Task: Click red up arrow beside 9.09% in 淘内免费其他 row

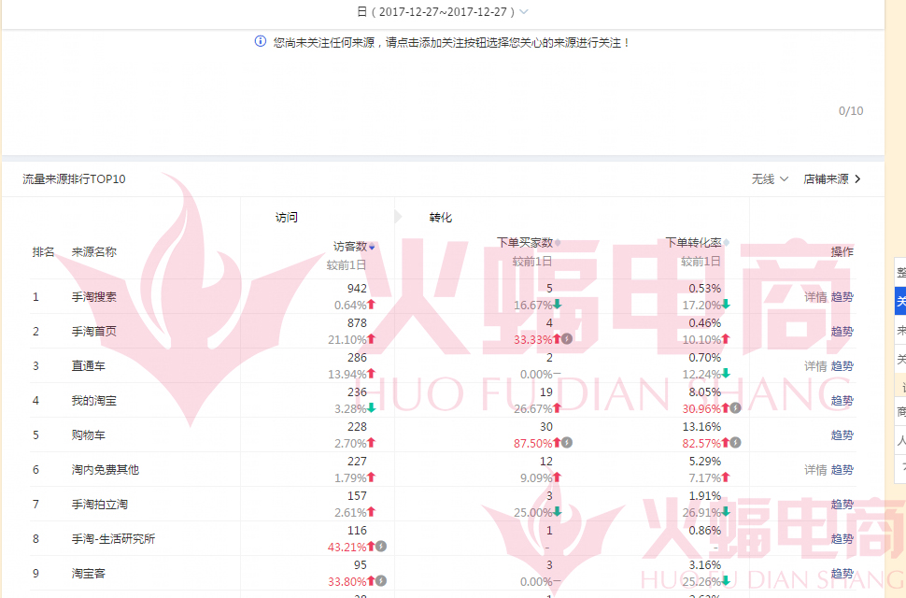Action: coord(557,477)
